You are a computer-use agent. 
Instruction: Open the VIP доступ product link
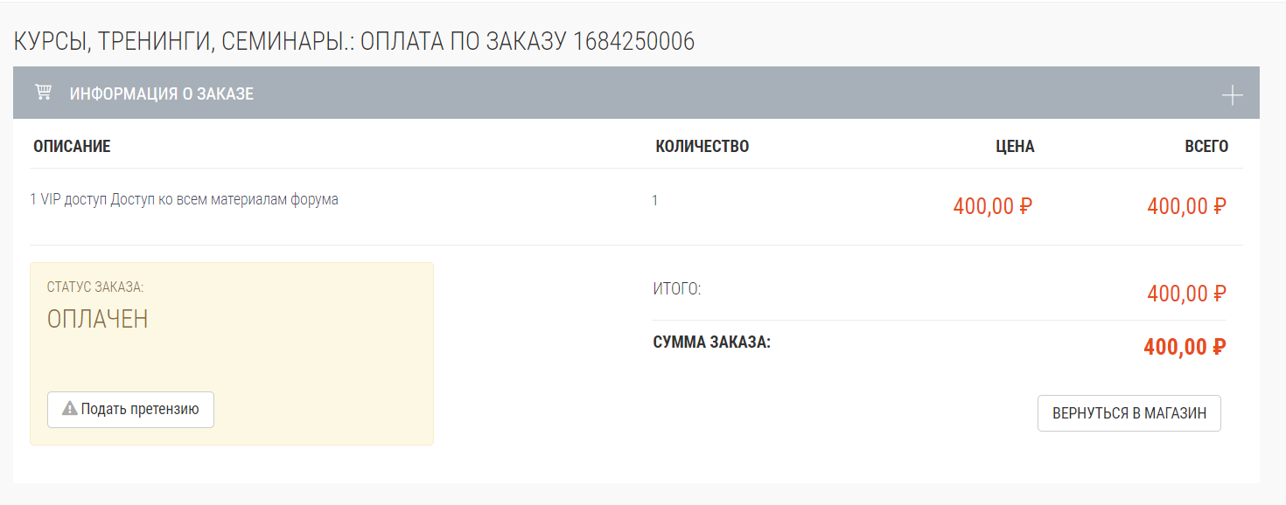click(185, 199)
